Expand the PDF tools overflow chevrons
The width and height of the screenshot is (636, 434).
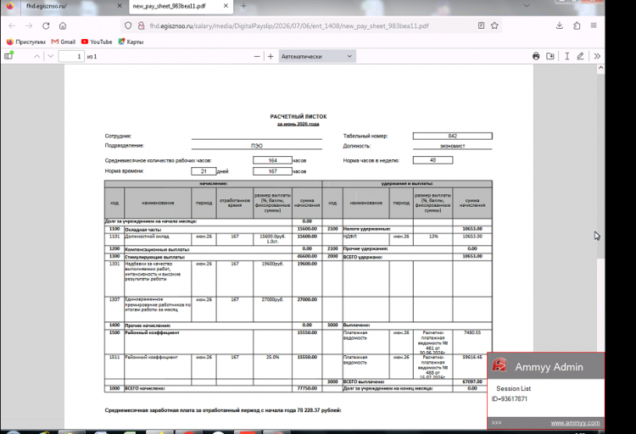597,57
